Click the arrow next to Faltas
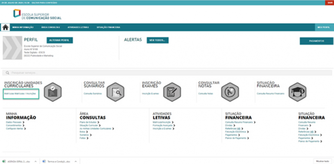Image resolution: width=334 pixels, height=164 pixels. click(x=87, y=138)
